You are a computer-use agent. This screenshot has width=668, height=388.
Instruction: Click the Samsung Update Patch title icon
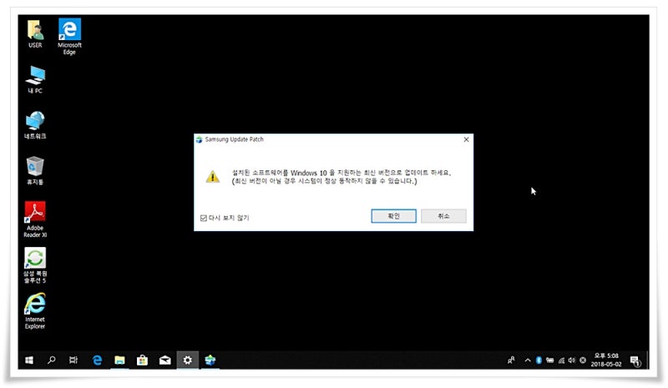[199, 139]
